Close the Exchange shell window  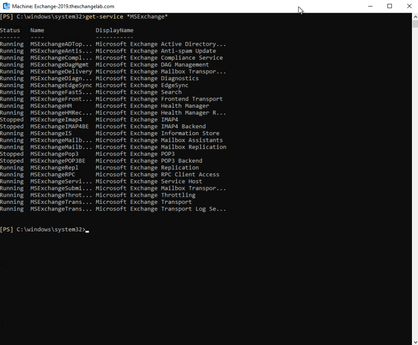point(409,6)
